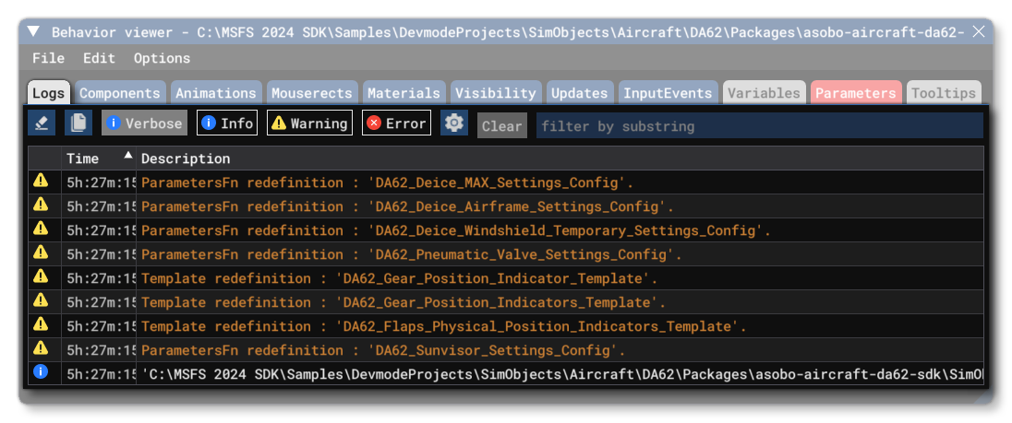Click warning icon beside DA62_Pneumatic_Valve_Settings_Config entry
The height and width of the screenshot is (423, 1012).
[41, 253]
